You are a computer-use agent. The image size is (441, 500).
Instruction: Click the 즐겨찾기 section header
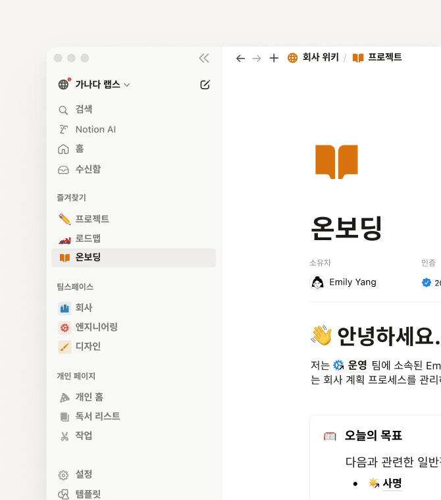point(72,198)
